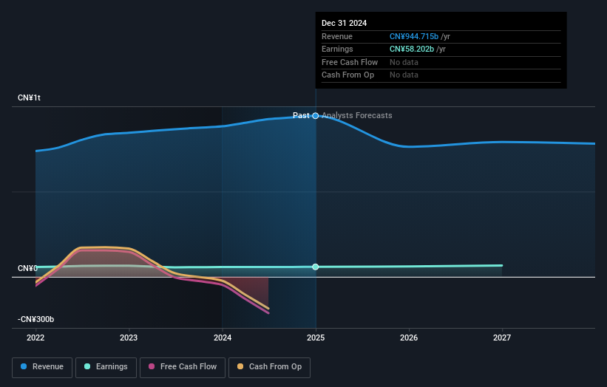Click 'No data' in the Cash From Op row
The width and height of the screenshot is (607, 387).
click(404, 75)
